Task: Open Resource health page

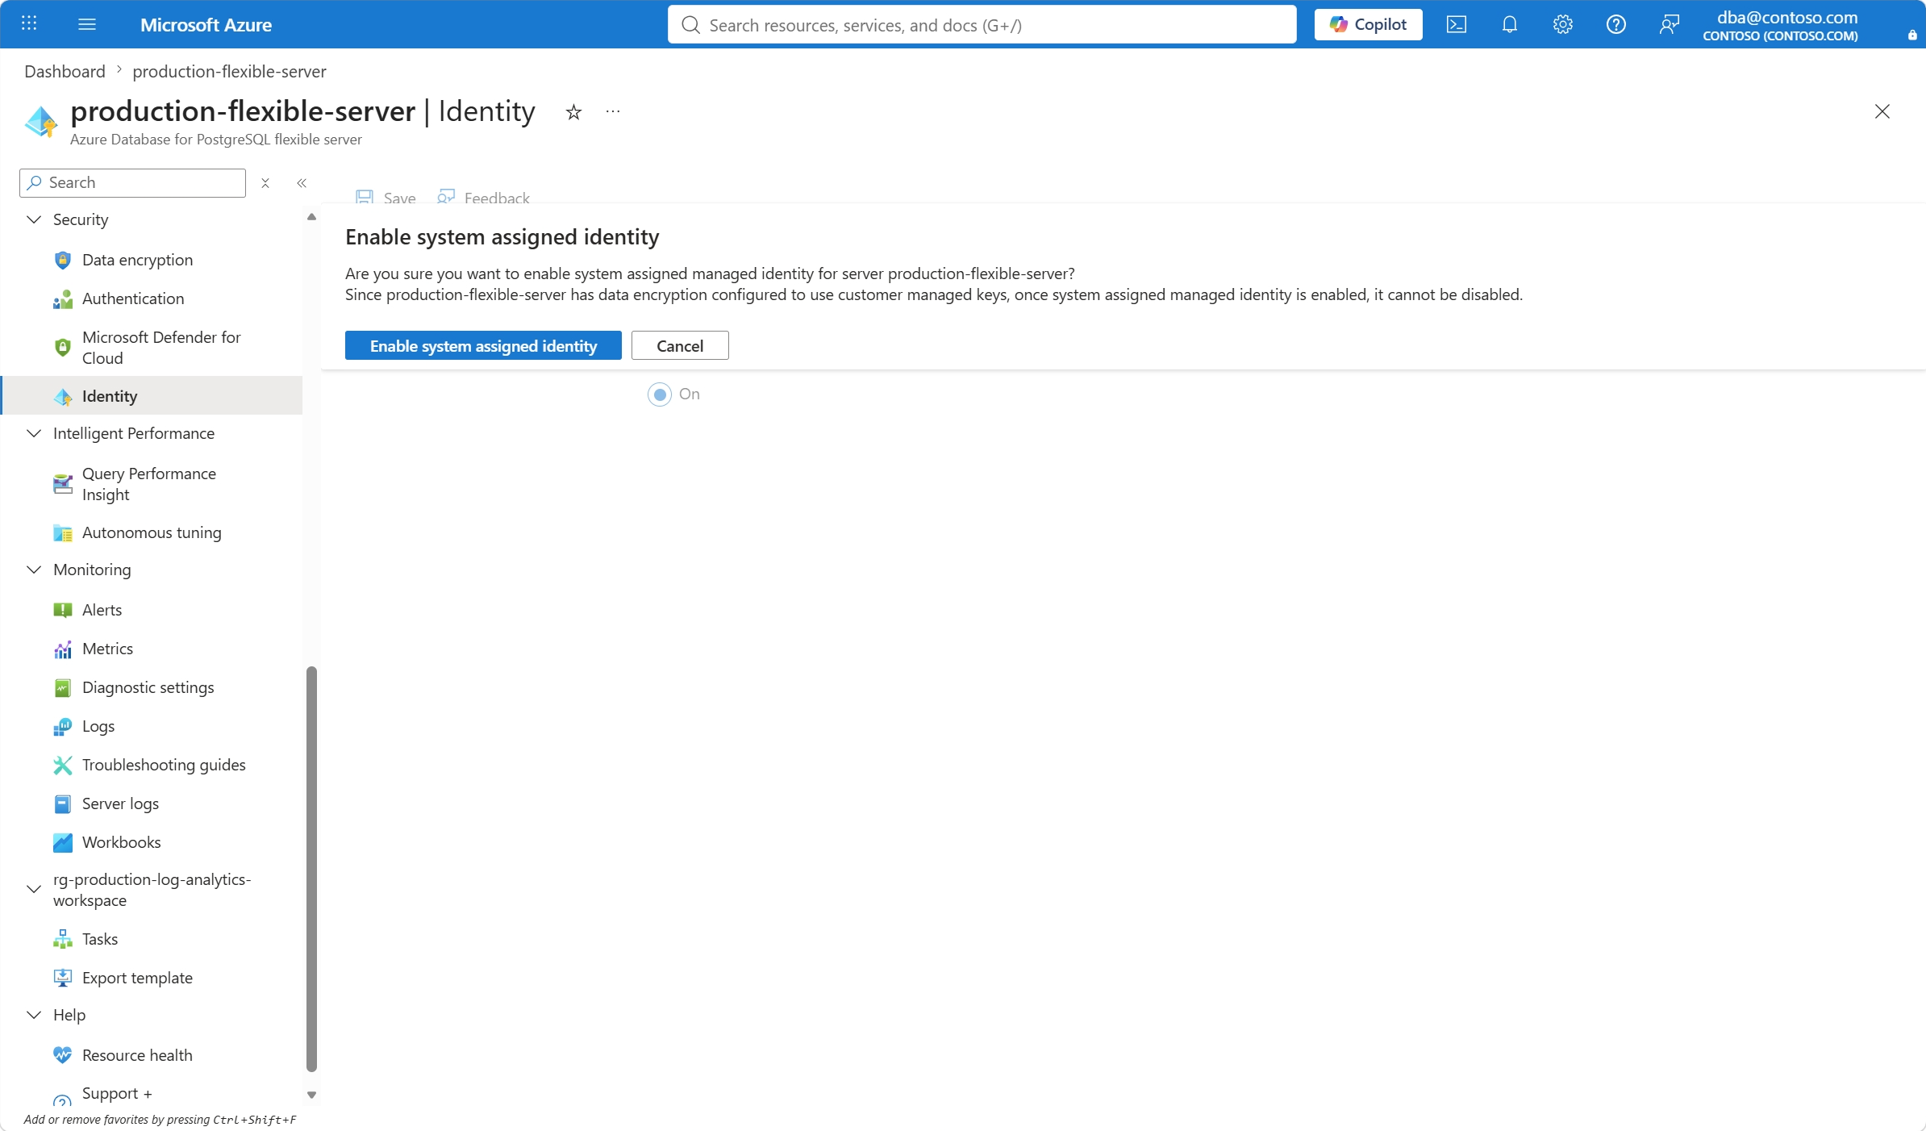Action: coord(152,1055)
